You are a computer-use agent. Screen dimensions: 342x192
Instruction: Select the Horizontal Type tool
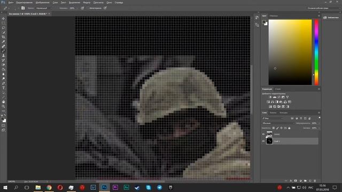click(x=3, y=88)
